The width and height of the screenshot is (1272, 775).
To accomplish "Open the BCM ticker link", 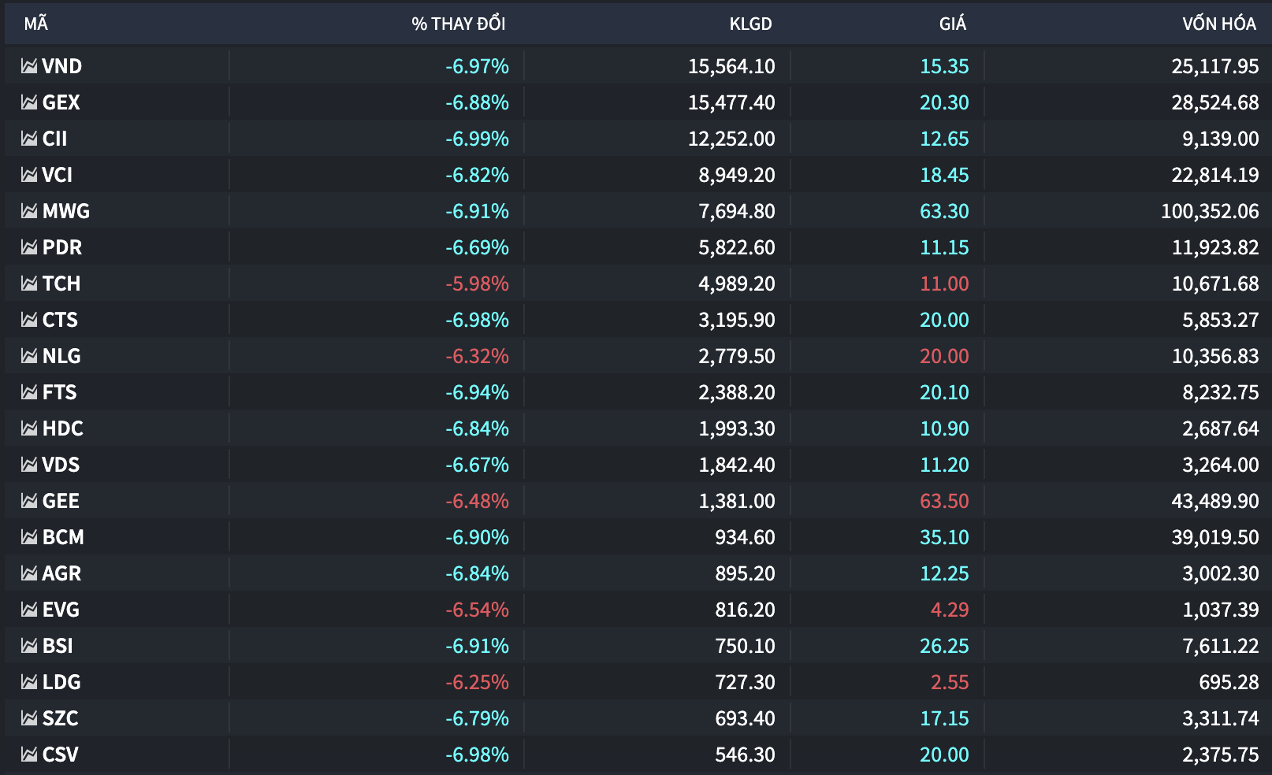I will click(63, 537).
